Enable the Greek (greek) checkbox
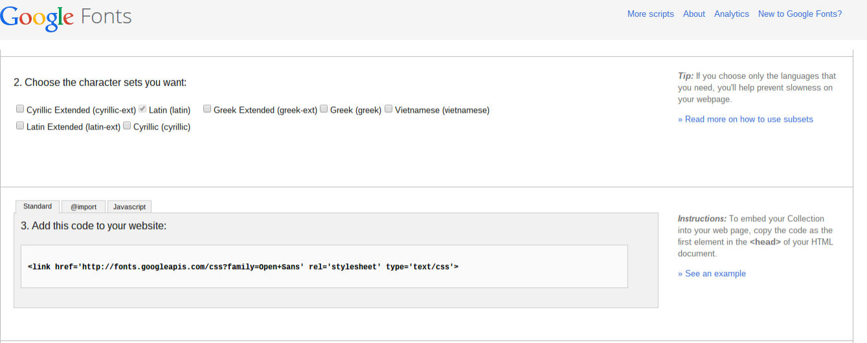Screen dimensions: 867x343 click(x=324, y=109)
